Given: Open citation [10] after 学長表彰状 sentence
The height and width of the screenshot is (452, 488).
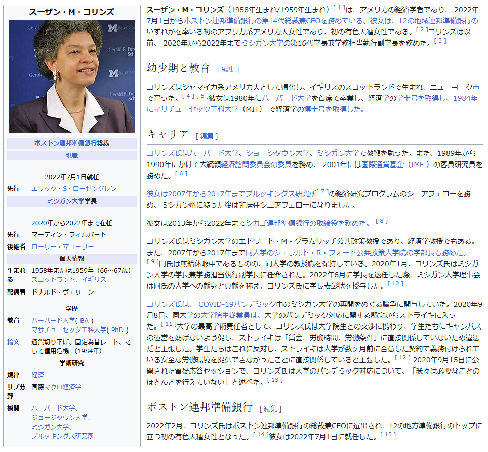Looking at the screenshot, I should click(395, 284).
